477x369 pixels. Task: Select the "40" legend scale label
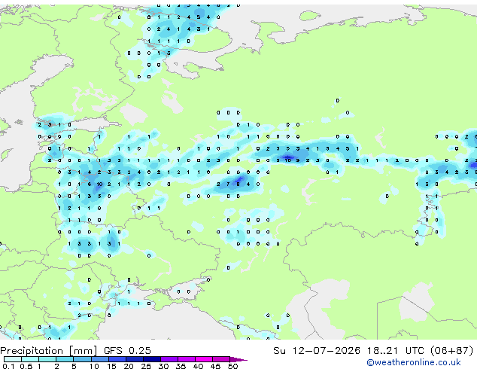(x=198, y=366)
